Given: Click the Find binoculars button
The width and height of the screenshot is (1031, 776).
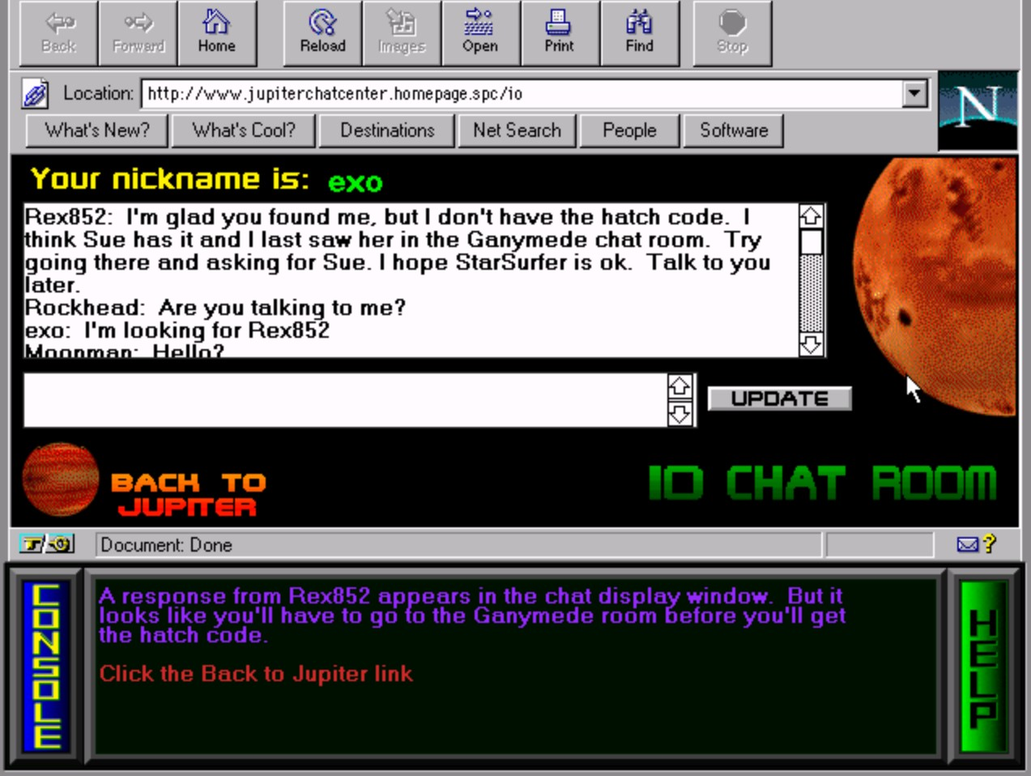Looking at the screenshot, I should 639,33.
